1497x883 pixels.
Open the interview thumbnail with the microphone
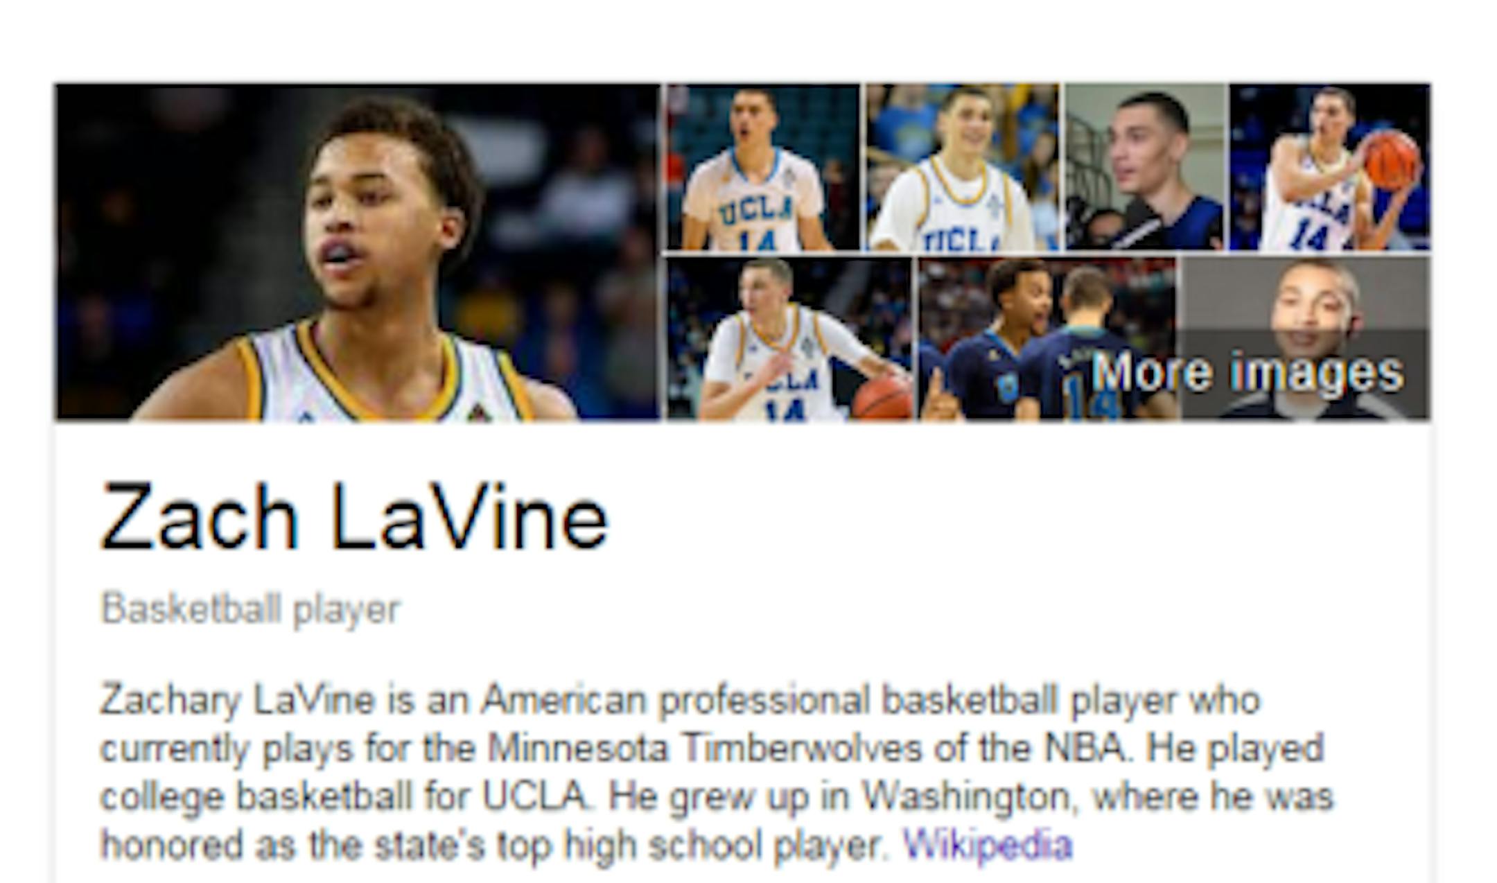pos(1145,166)
